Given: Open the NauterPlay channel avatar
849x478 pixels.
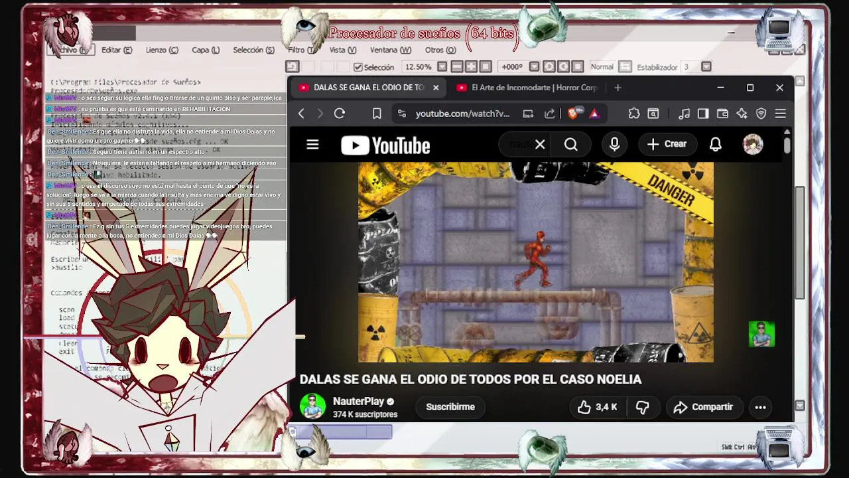Looking at the screenshot, I should (x=312, y=406).
